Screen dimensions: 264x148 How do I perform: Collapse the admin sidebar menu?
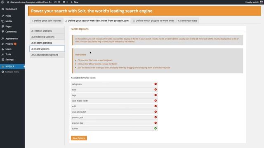tap(12, 72)
